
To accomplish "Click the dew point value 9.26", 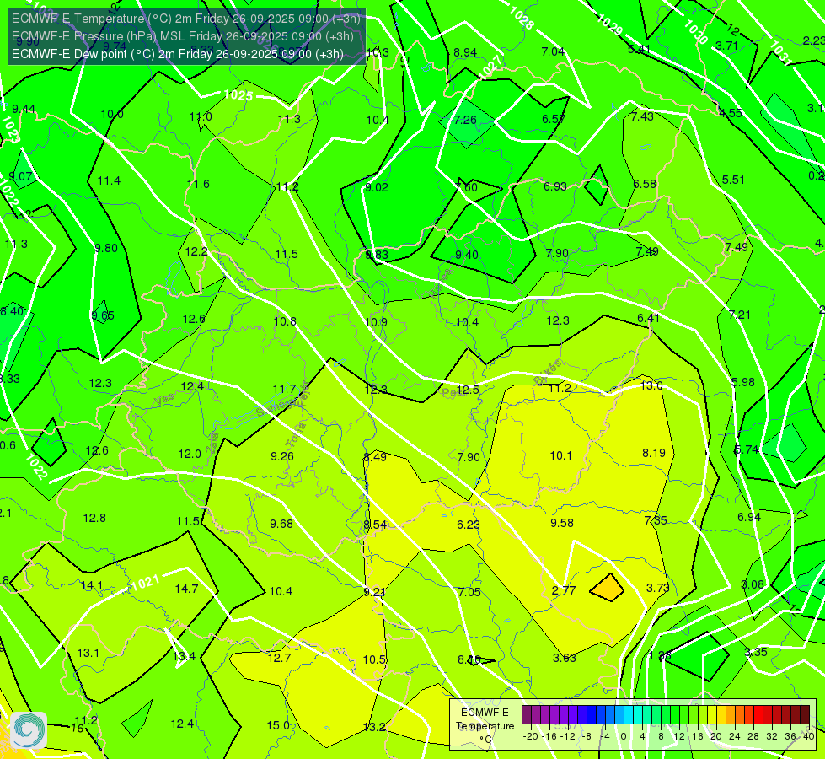I will tap(282, 456).
